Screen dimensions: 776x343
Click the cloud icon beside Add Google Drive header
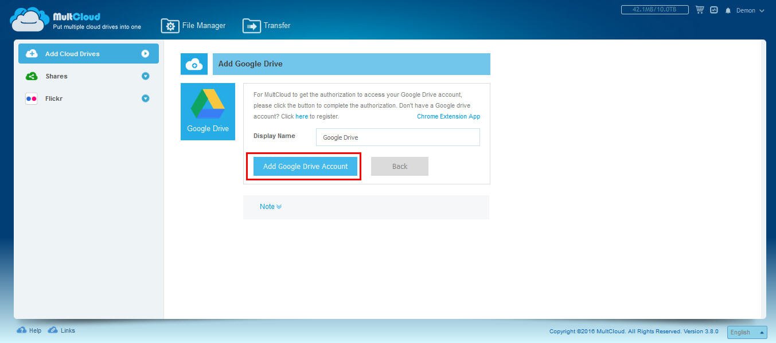coord(194,64)
